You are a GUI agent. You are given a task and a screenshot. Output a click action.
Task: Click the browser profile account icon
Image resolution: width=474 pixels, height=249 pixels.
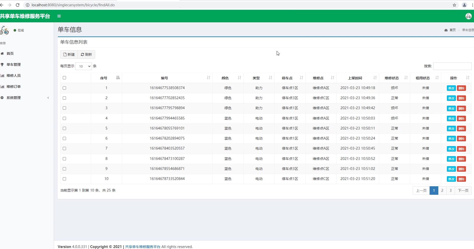tap(464, 5)
